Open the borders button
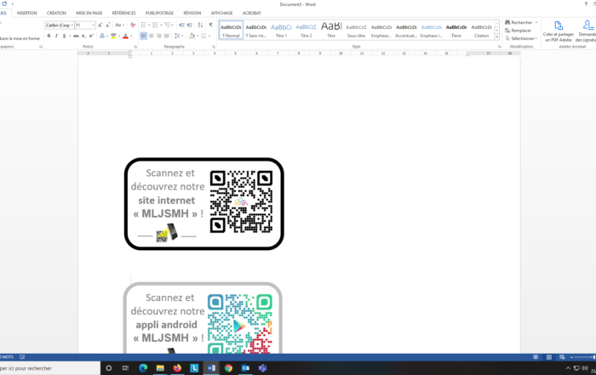This screenshot has height=375, width=596. click(203, 36)
